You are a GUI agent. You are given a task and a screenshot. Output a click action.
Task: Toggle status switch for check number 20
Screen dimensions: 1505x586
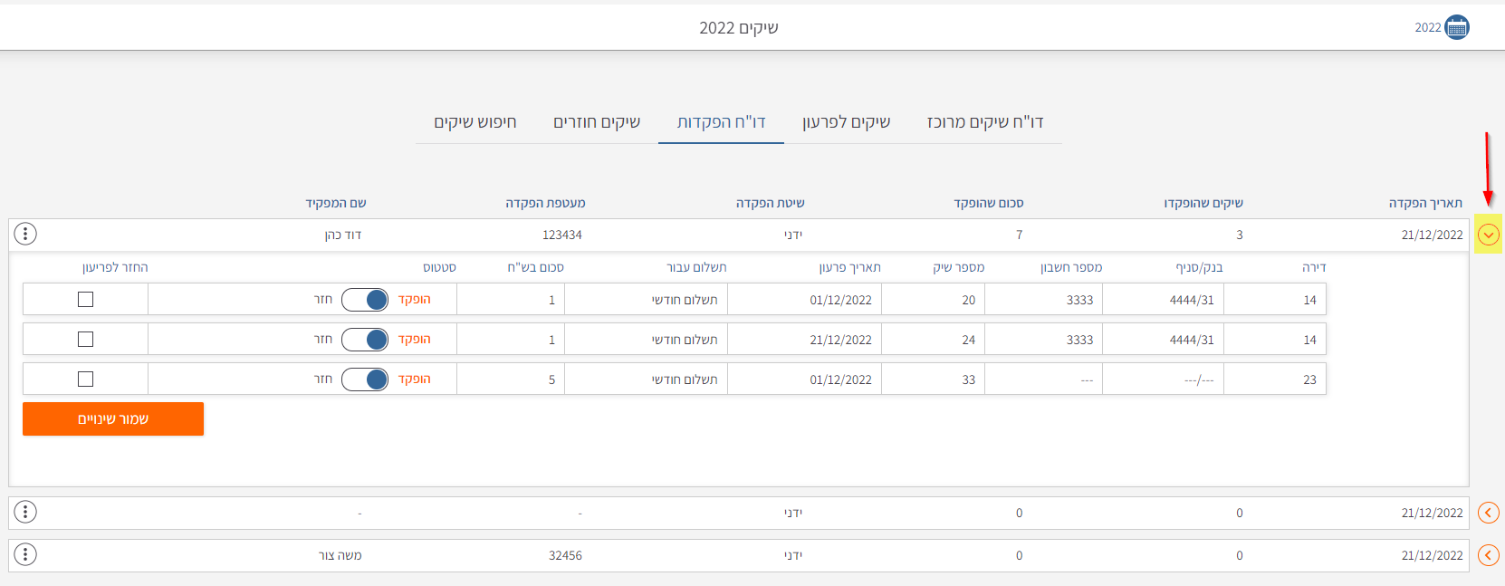click(365, 300)
